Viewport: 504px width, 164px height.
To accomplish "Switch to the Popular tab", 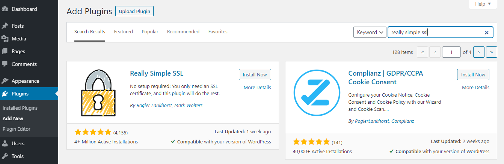I will pyautogui.click(x=150, y=32).
